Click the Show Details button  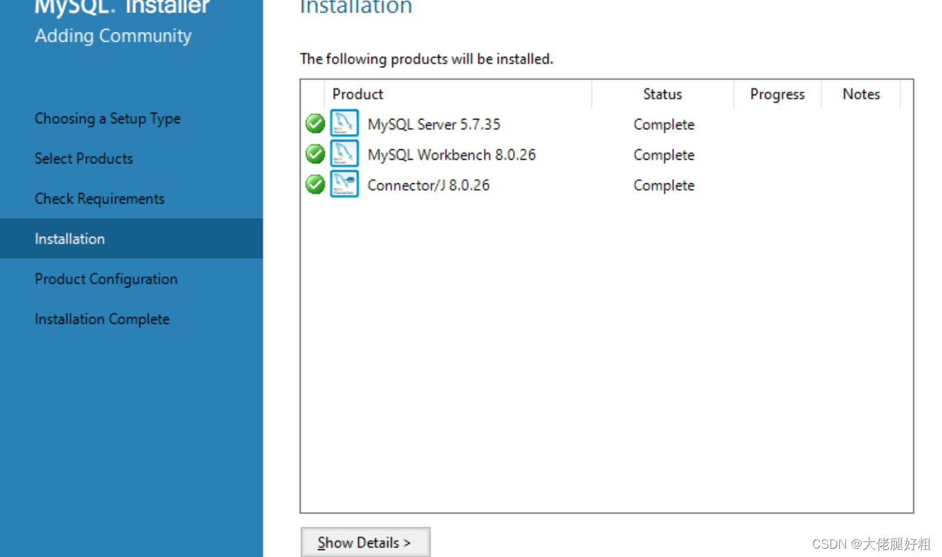[365, 542]
